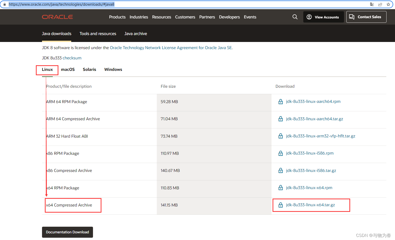Download jdk-8u333-linux-x64.rpm
This screenshot has width=395, height=240.
pos(309,188)
